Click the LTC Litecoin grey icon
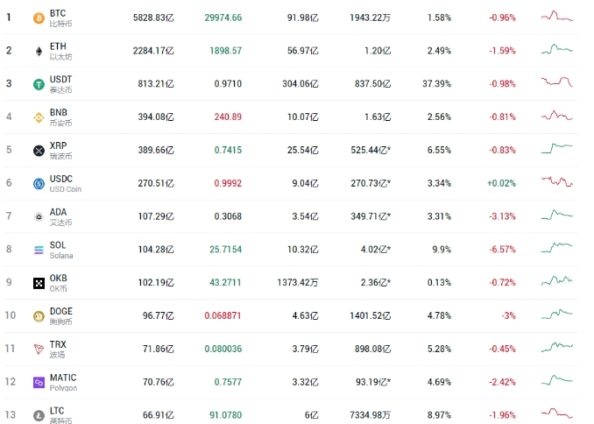Viewport: 594px width, 424px height. 39,415
